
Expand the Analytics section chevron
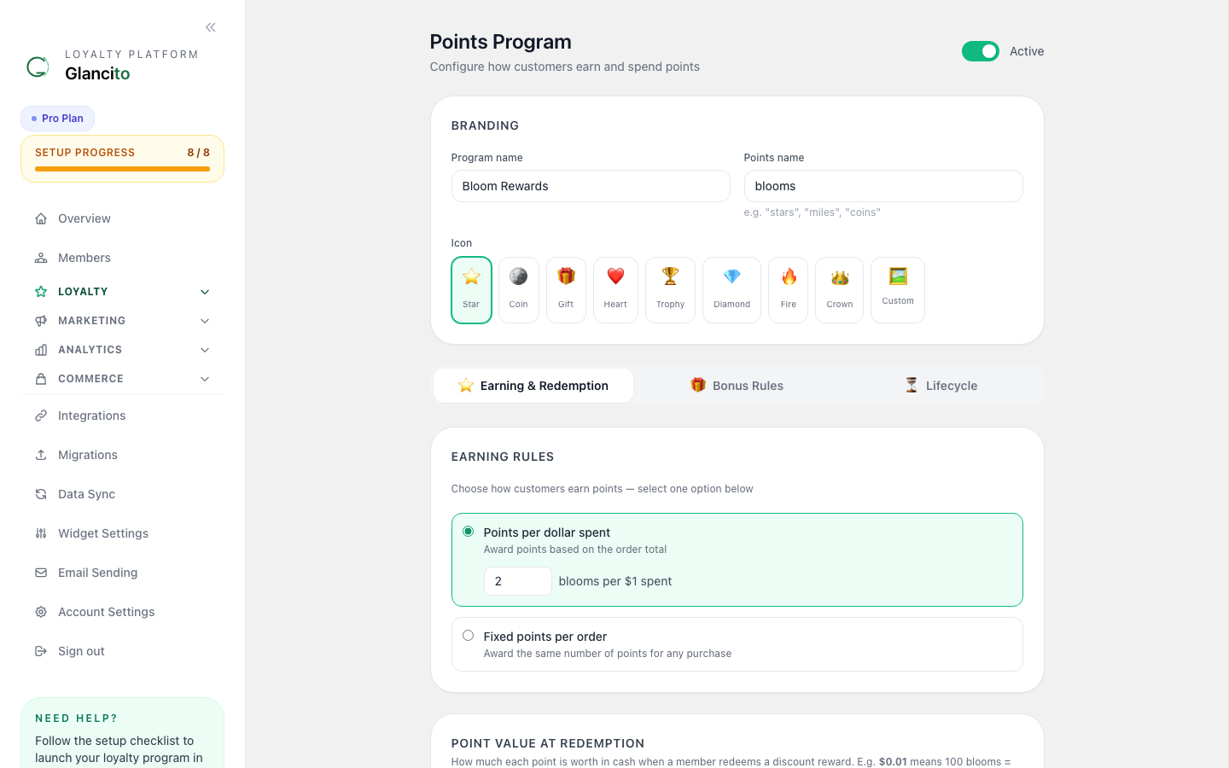(x=205, y=350)
